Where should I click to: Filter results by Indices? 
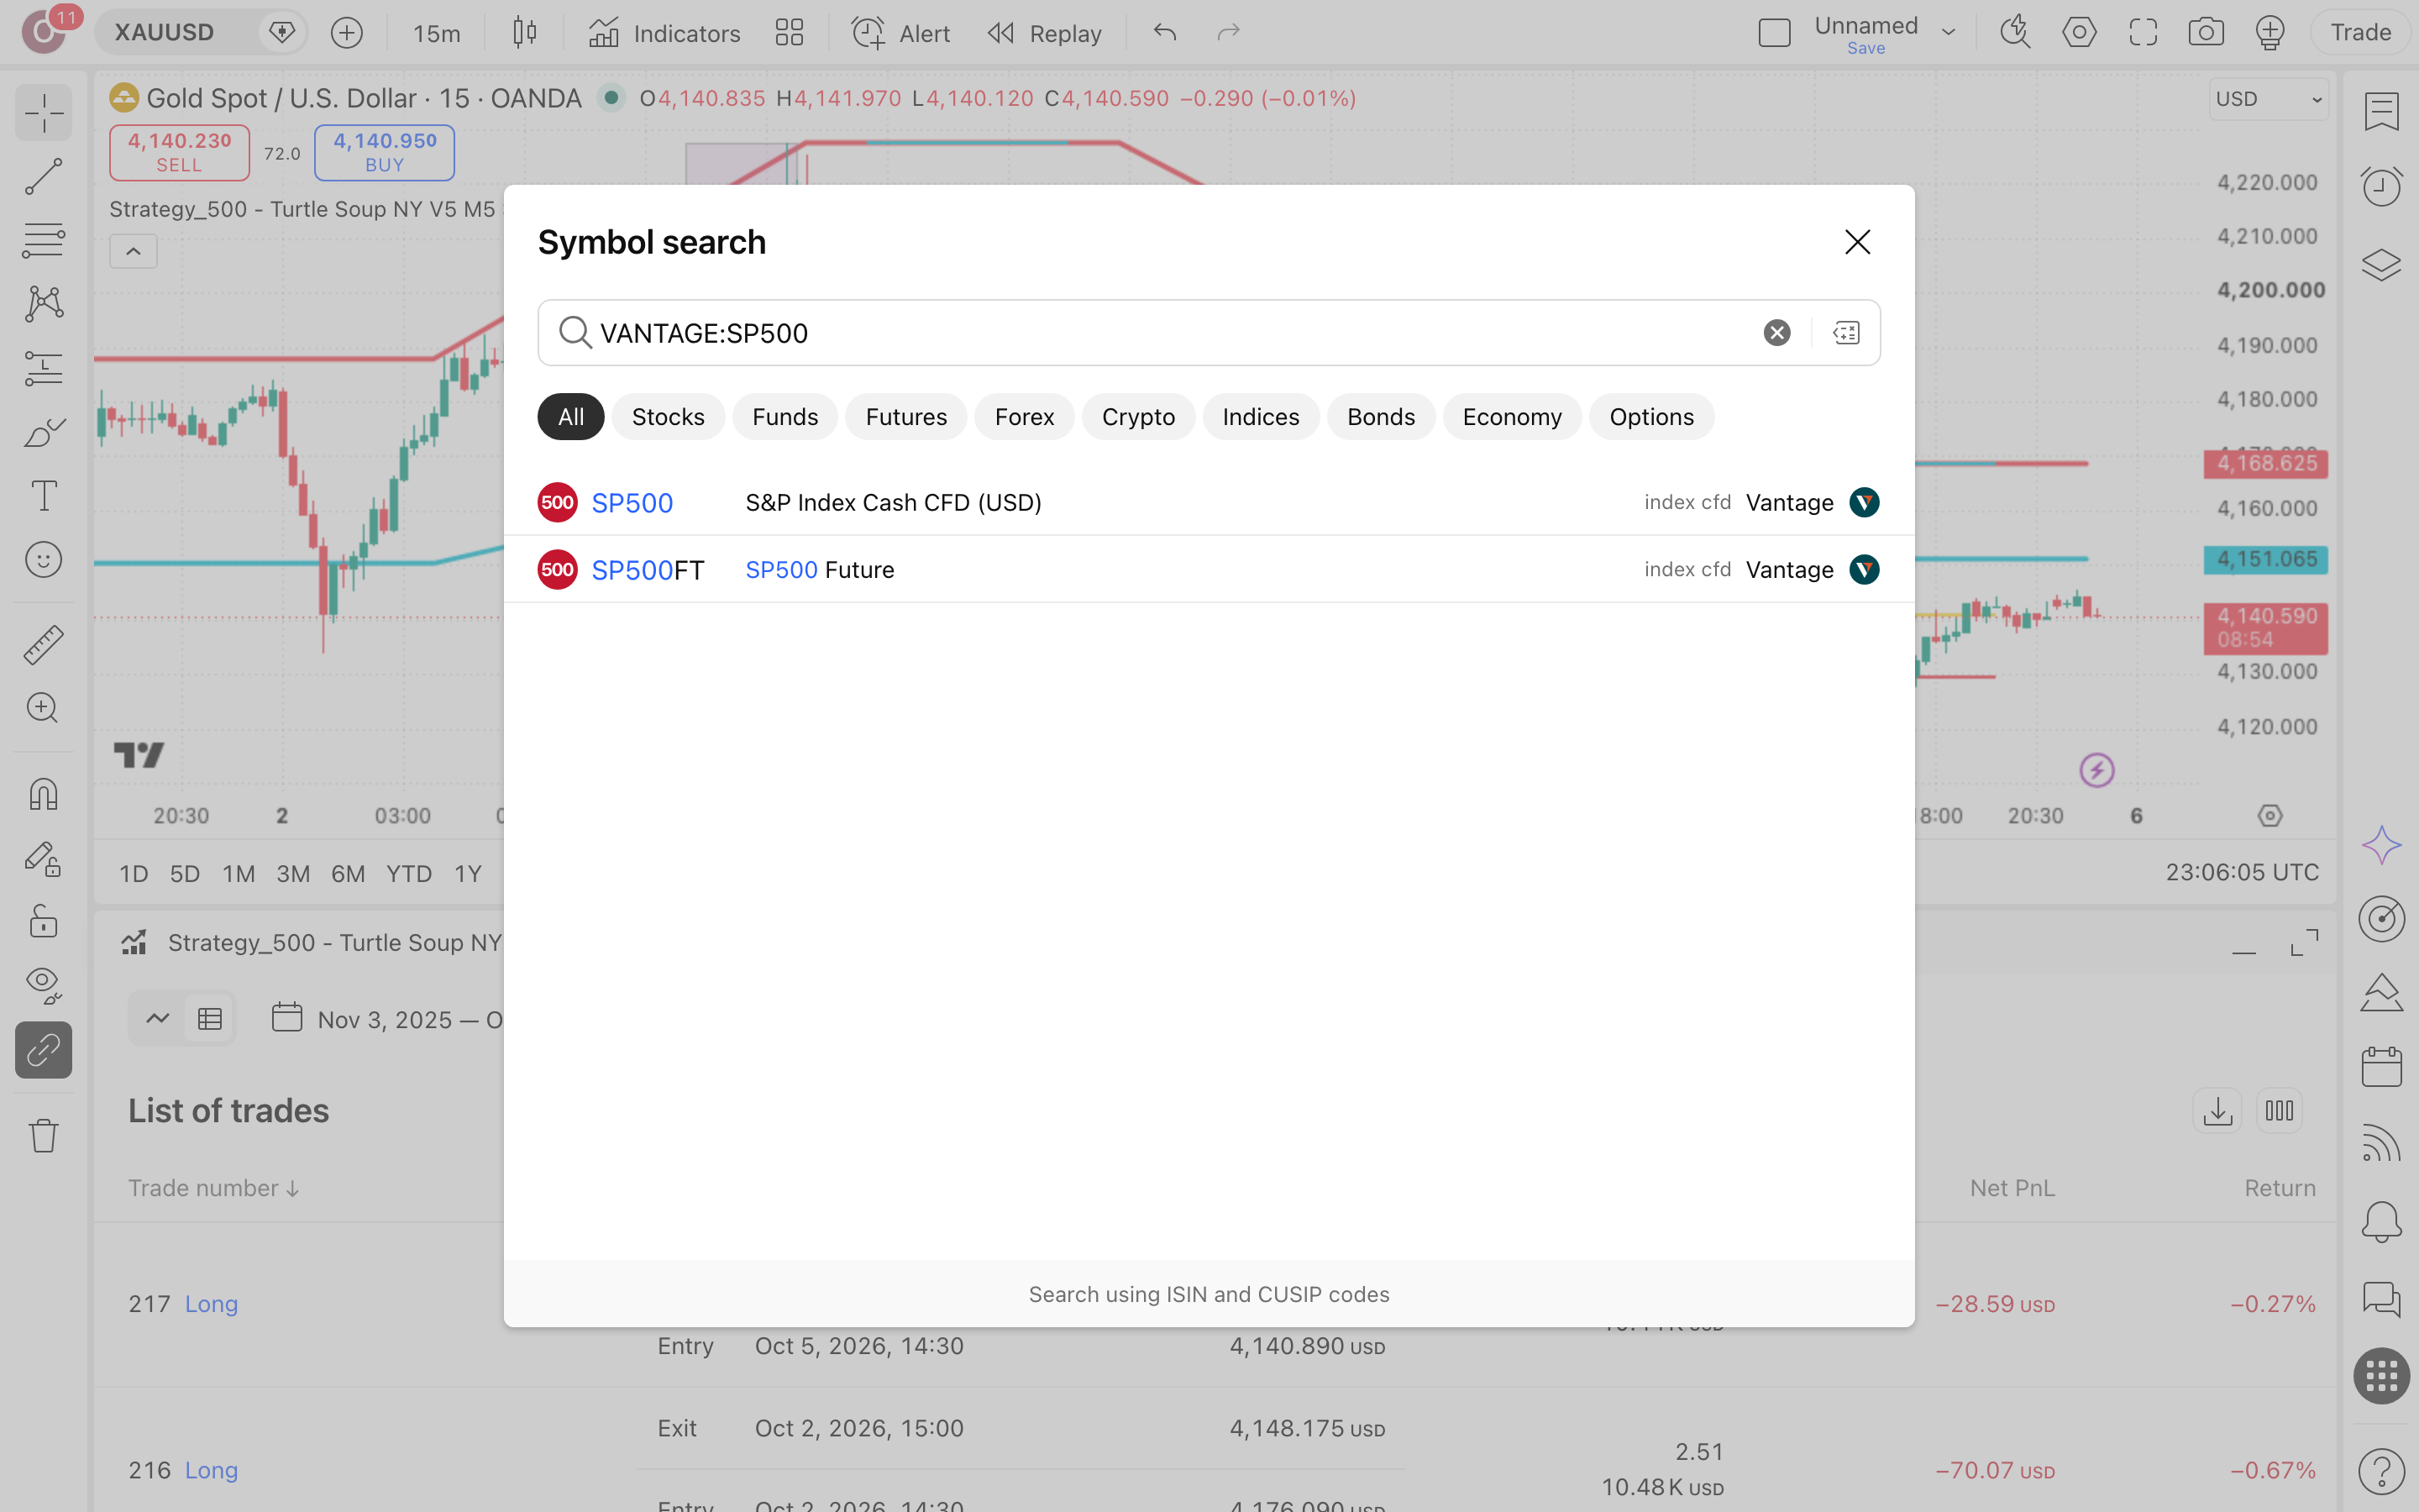[x=1261, y=417]
